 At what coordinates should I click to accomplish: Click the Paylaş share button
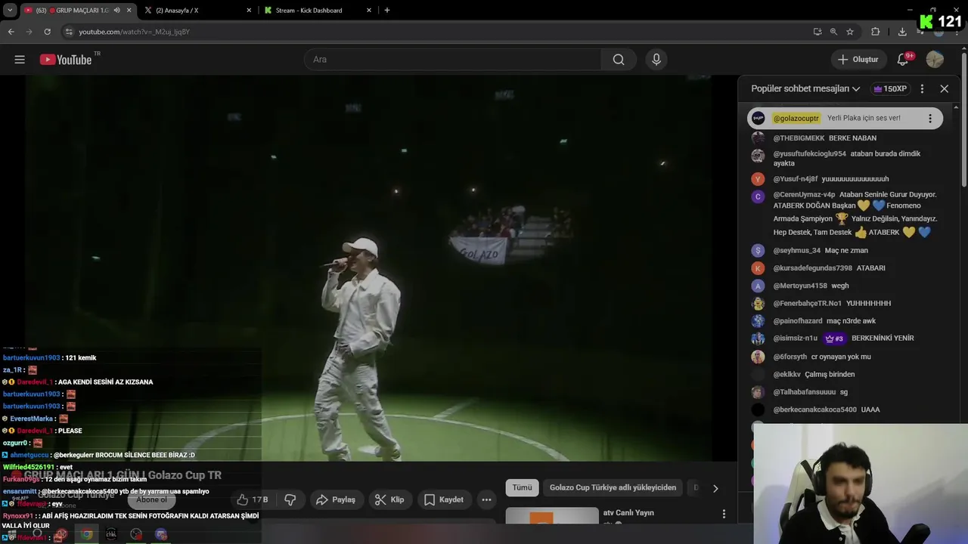click(336, 499)
